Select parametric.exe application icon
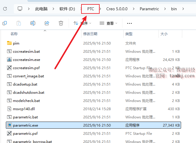The image size is (196, 143). click(9, 125)
